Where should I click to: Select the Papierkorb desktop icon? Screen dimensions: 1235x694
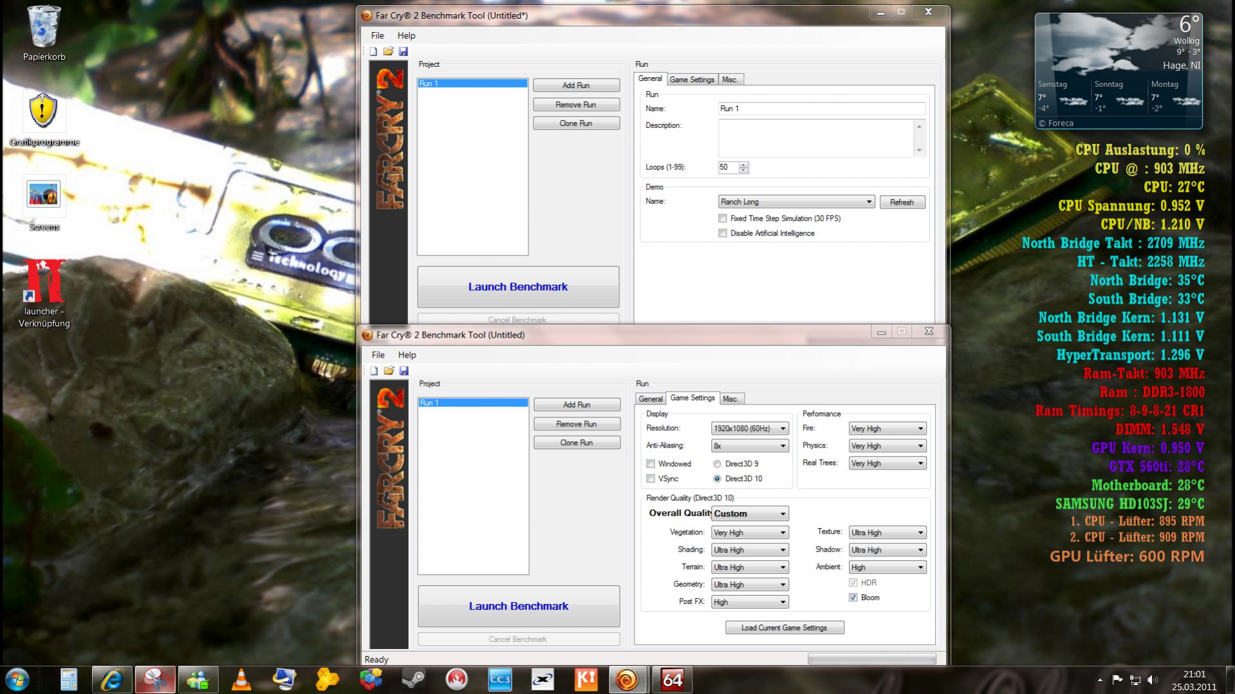44,33
